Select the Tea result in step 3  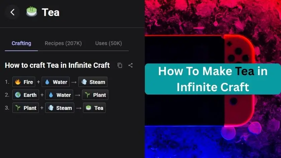(x=94, y=108)
